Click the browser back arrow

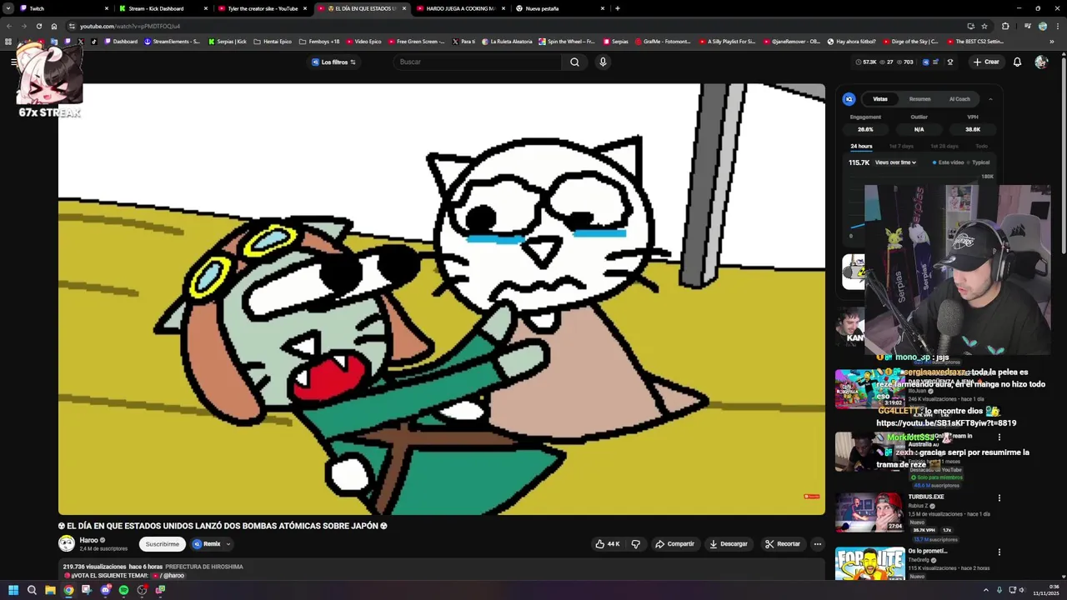[8, 26]
